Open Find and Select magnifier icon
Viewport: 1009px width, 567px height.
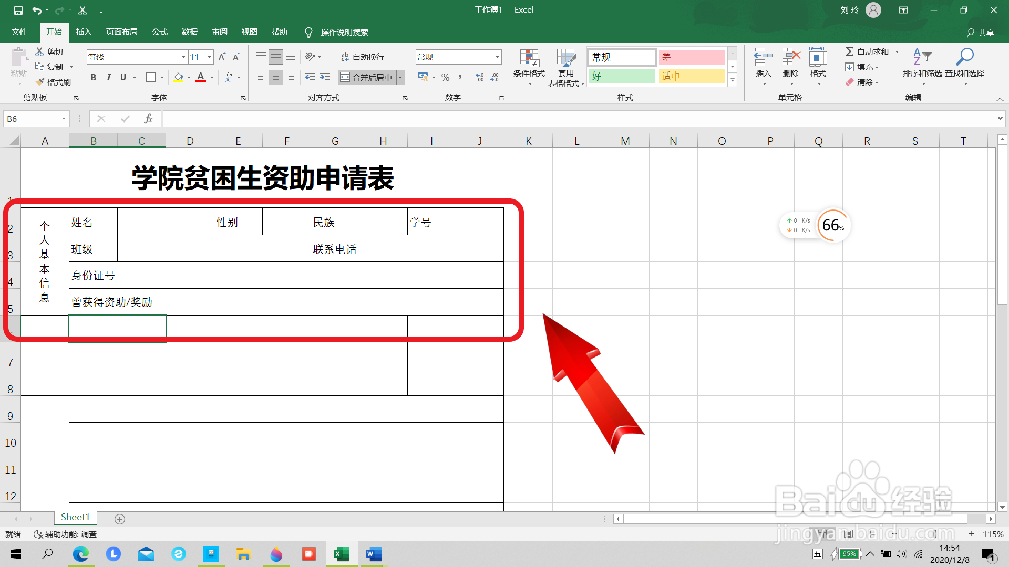coord(965,57)
